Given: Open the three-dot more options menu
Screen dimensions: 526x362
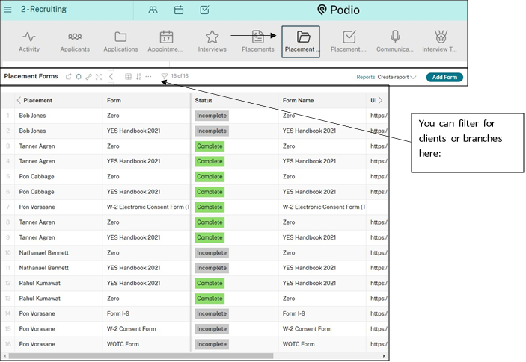Looking at the screenshot, I should [x=148, y=77].
